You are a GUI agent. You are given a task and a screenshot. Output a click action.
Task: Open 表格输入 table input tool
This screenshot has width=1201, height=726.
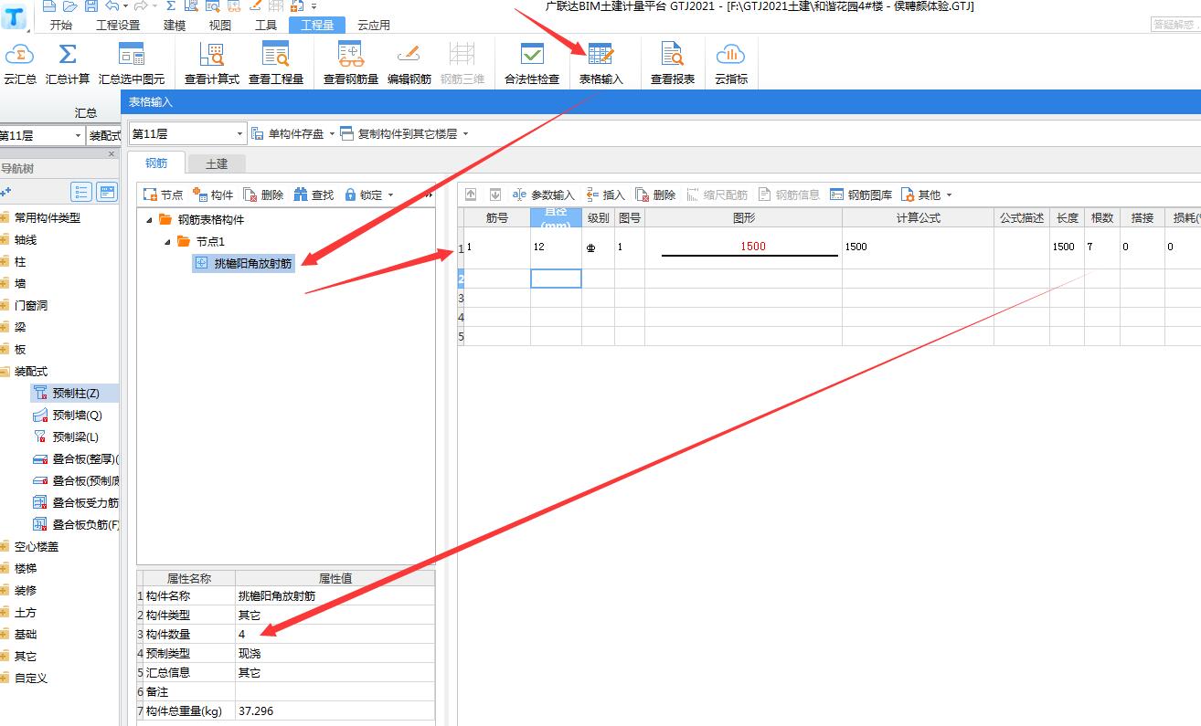tap(600, 62)
